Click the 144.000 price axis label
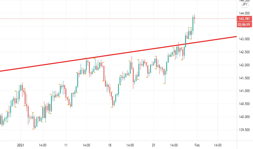 (244, 13)
